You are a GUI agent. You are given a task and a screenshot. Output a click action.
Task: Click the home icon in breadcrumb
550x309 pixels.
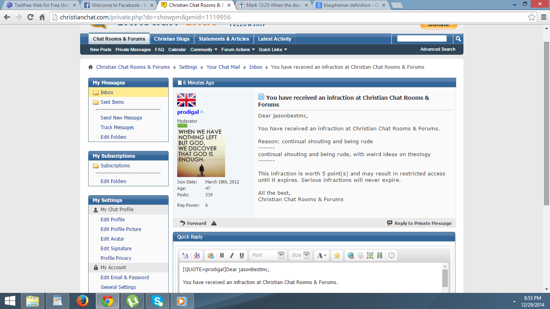point(91,67)
